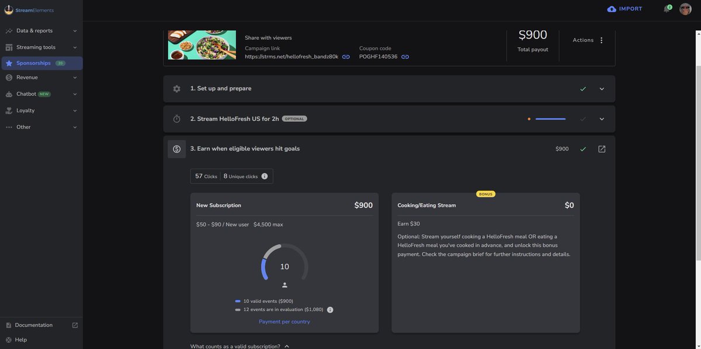
Task: Click the subscription gauge showing 10
Action: coord(284,262)
